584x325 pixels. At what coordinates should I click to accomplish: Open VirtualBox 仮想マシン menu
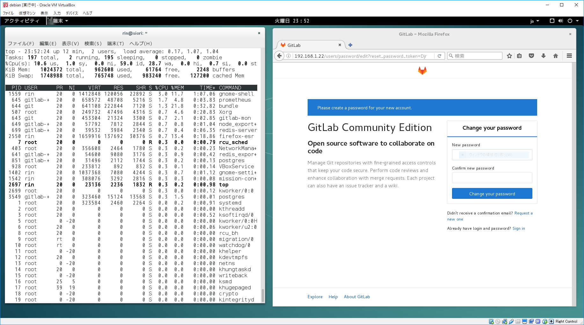tap(27, 13)
